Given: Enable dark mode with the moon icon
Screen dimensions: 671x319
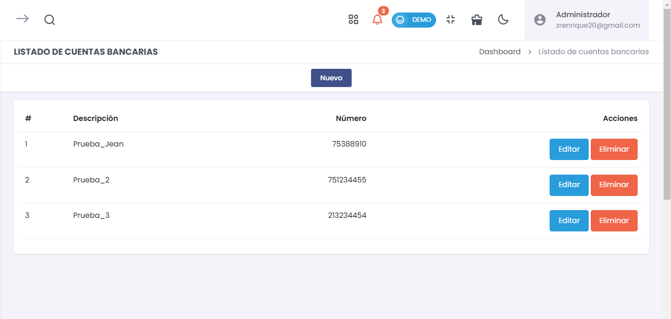Looking at the screenshot, I should pos(503,20).
